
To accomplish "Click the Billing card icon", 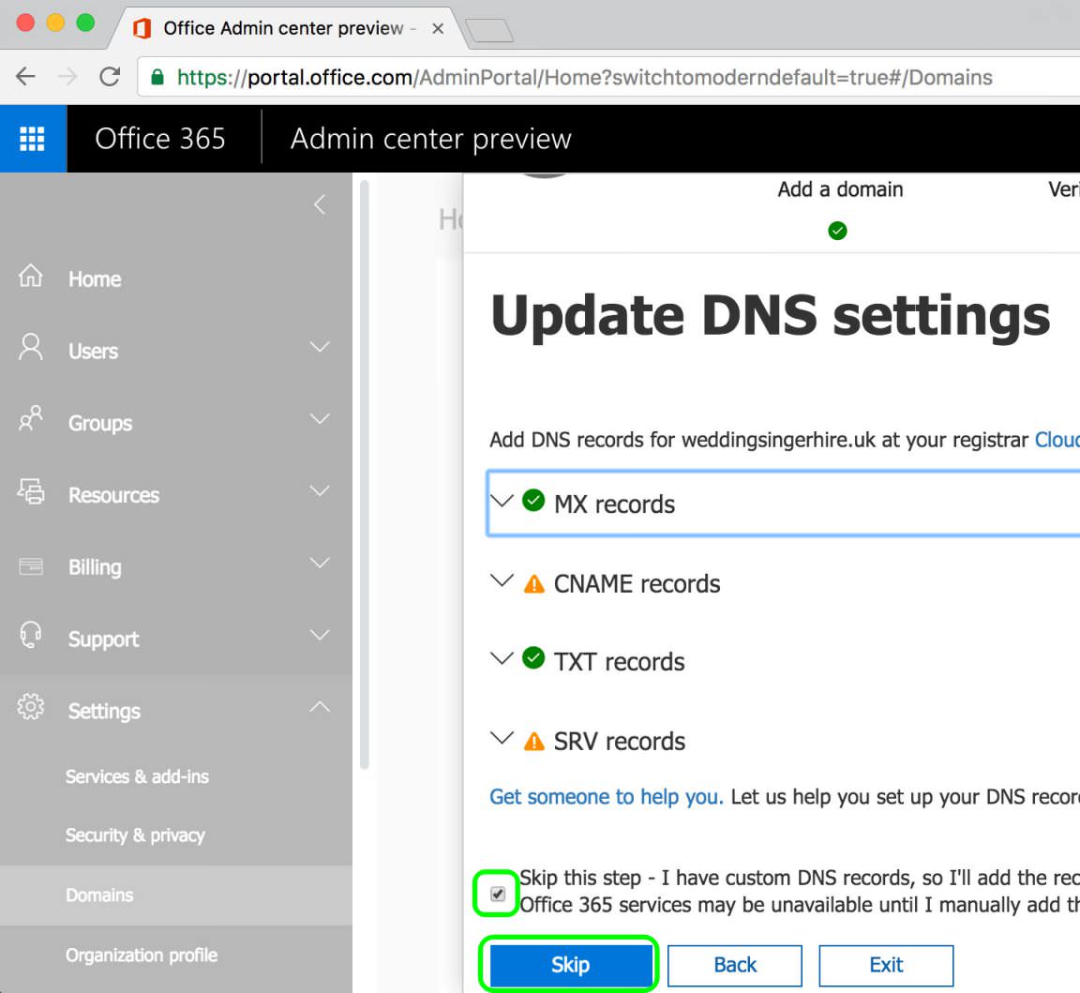I will click(31, 566).
